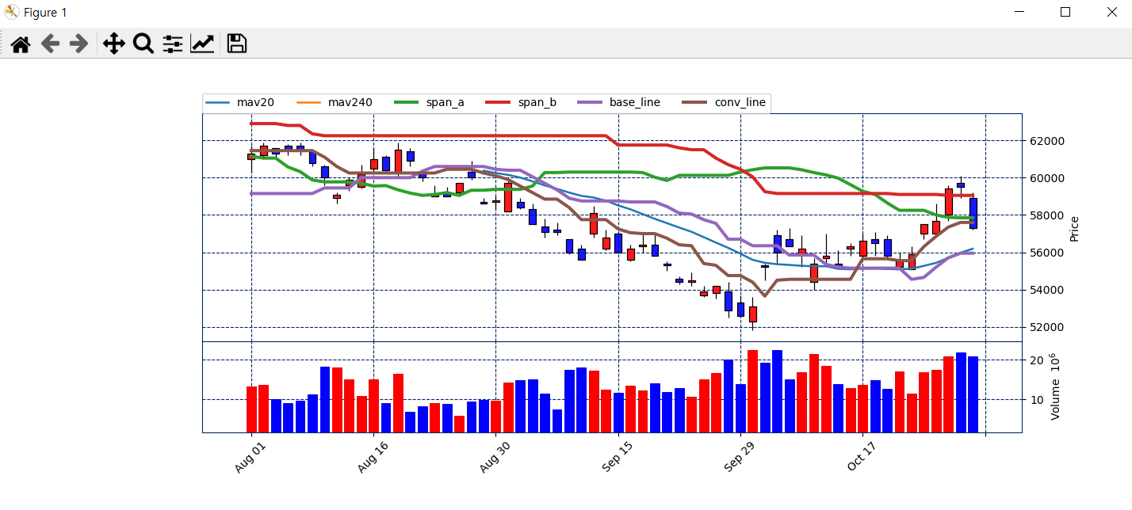Reset the chart to home view

pos(21,44)
